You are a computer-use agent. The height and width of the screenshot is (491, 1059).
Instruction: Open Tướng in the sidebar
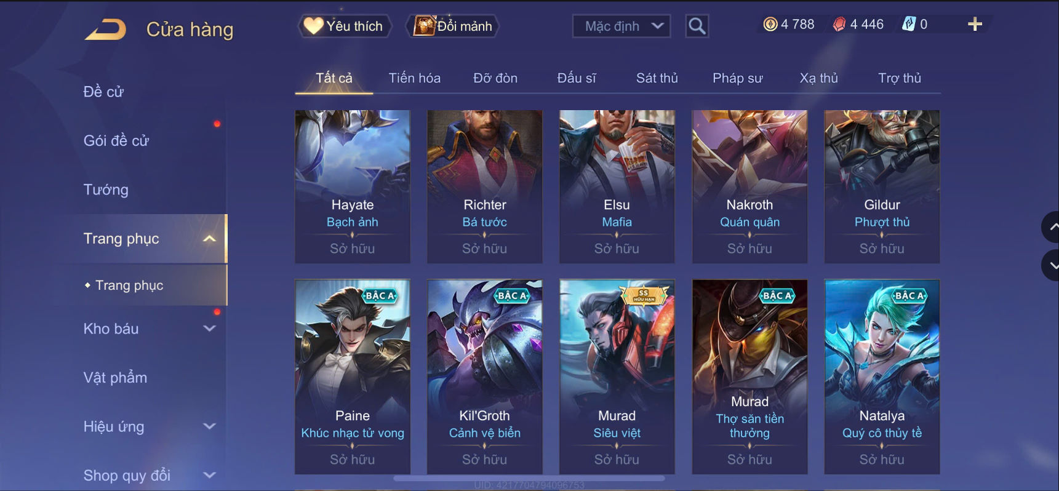(x=106, y=190)
